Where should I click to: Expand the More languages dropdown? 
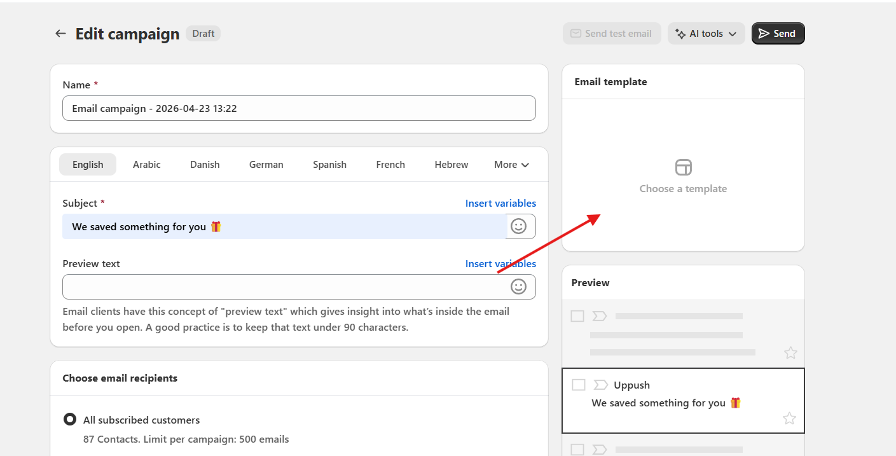tap(511, 165)
